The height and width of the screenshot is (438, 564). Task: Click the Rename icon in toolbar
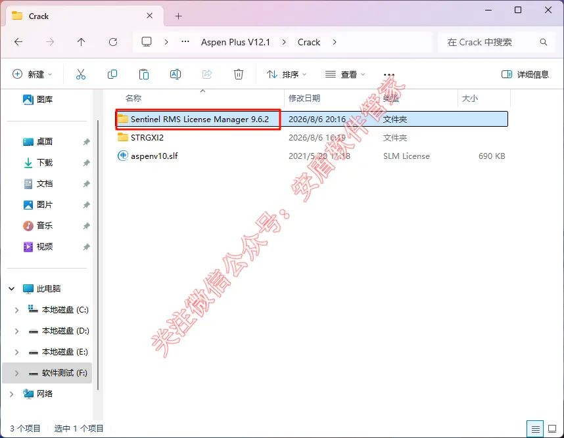(x=175, y=74)
